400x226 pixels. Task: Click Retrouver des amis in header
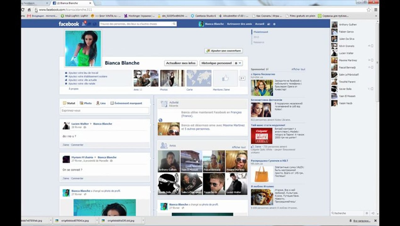[240, 24]
